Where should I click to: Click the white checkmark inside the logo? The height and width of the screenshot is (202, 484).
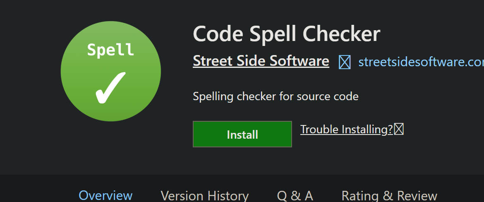tap(110, 88)
